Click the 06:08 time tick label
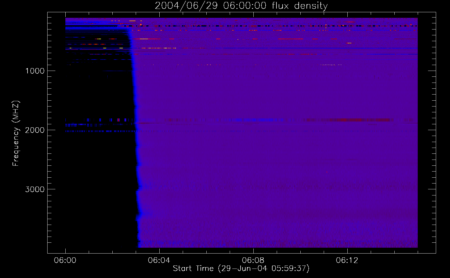Screen dimensions: 450x278 pos(253,260)
